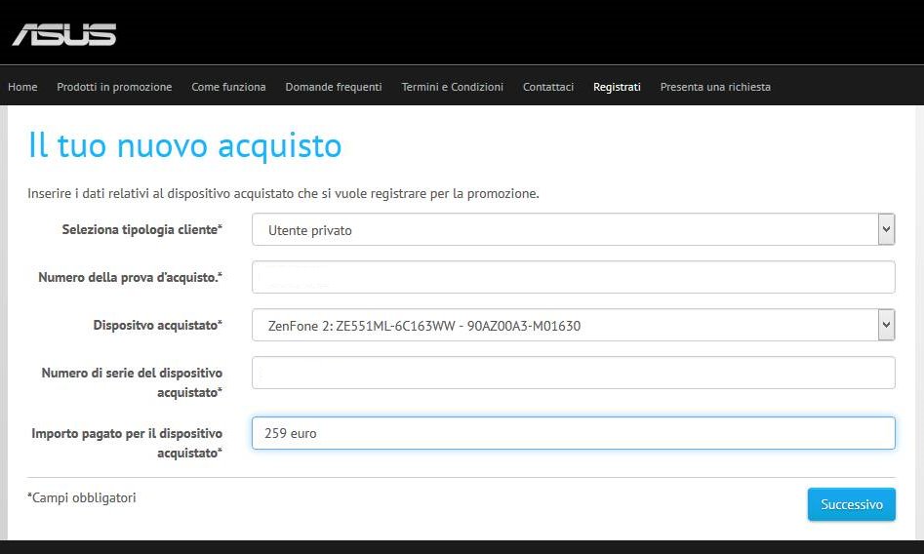Click the Dispositvo acquistato label
This screenshot has width=924, height=554.
tap(157, 325)
